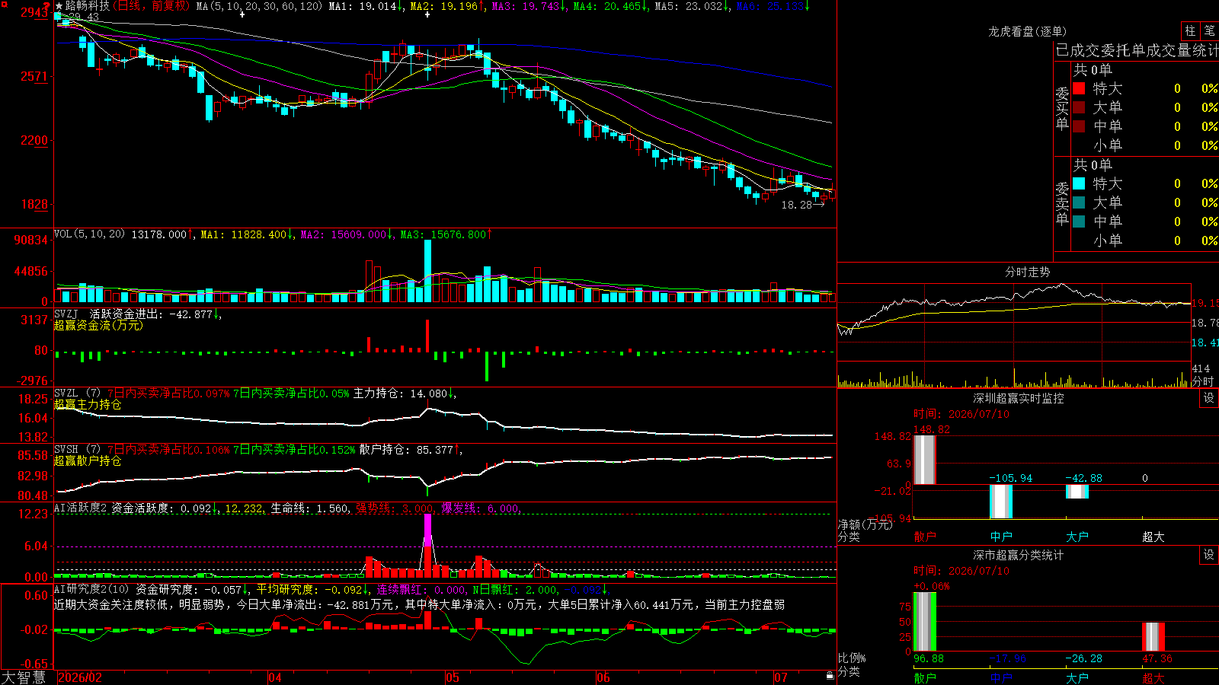Click the 超赢资金流(万元) yellow label
The height and width of the screenshot is (685, 1219).
pos(98,325)
